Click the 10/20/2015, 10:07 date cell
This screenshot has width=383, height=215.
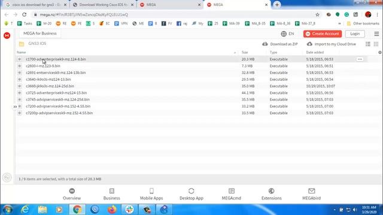click(x=321, y=86)
